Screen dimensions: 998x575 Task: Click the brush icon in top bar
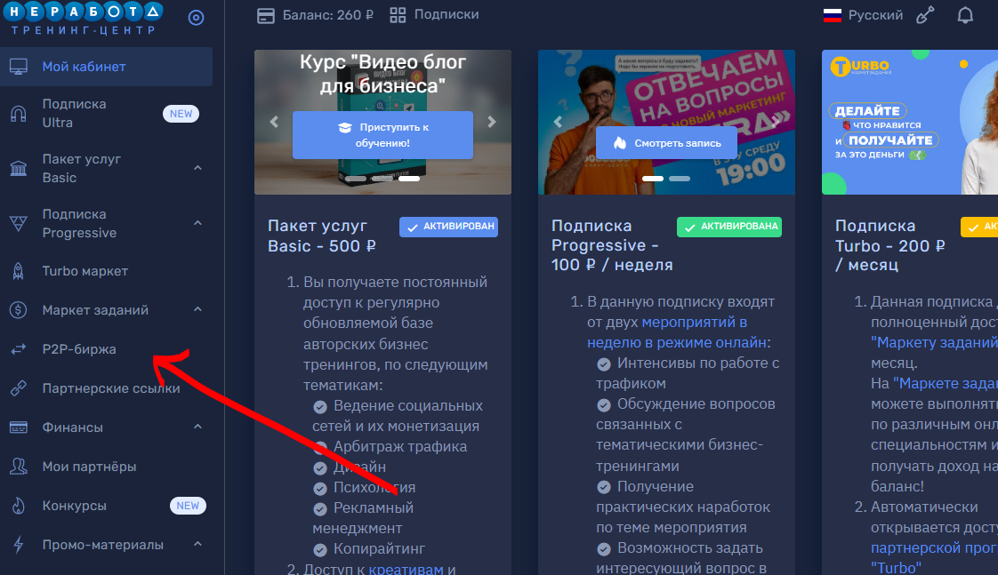click(x=925, y=15)
